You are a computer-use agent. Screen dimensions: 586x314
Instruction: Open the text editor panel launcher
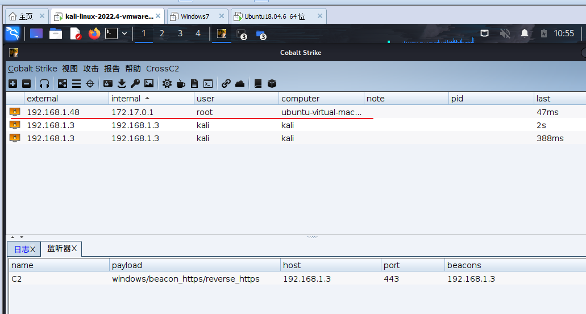[75, 34]
